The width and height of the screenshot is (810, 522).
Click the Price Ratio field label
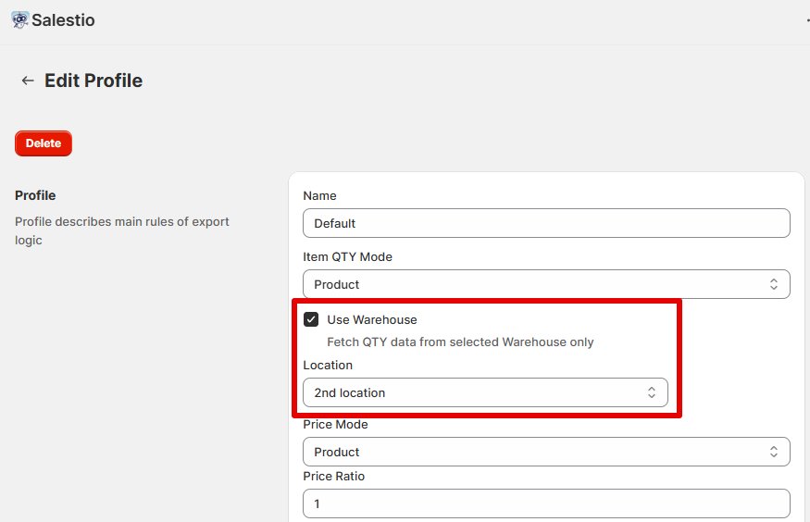334,476
